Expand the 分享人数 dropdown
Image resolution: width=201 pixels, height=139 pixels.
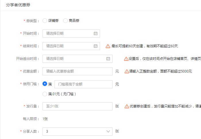109,132
